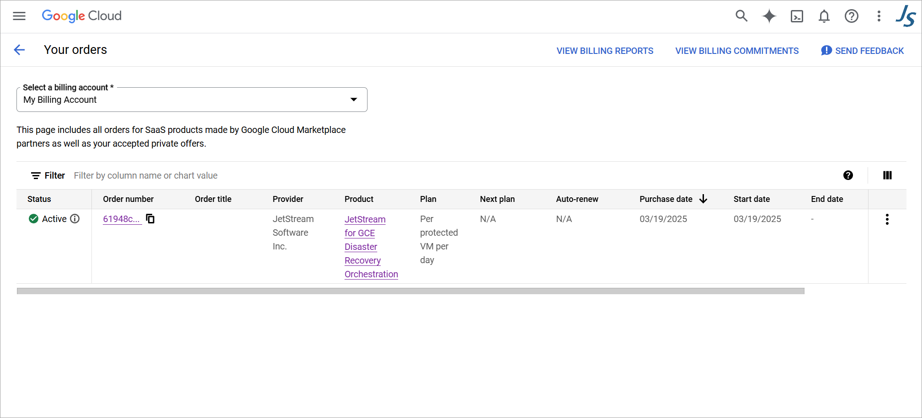Open column display options icon
The width and height of the screenshot is (922, 418).
tap(887, 175)
